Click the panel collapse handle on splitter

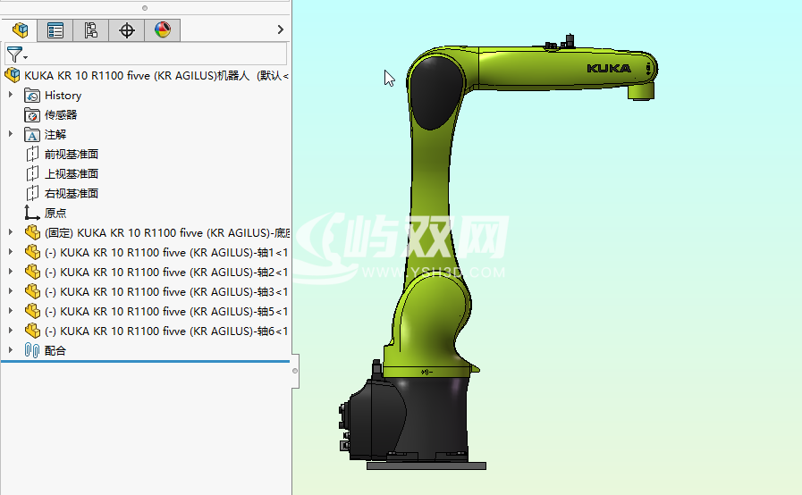pos(295,371)
